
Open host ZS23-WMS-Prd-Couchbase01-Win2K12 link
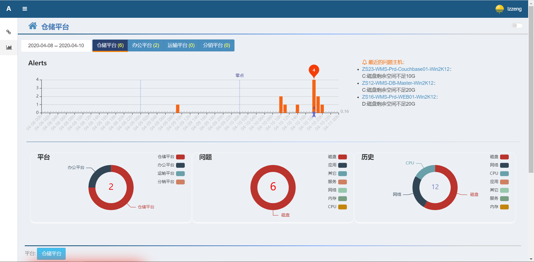click(x=406, y=69)
